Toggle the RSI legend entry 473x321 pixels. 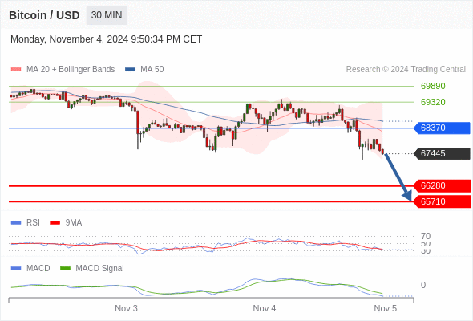26,222
